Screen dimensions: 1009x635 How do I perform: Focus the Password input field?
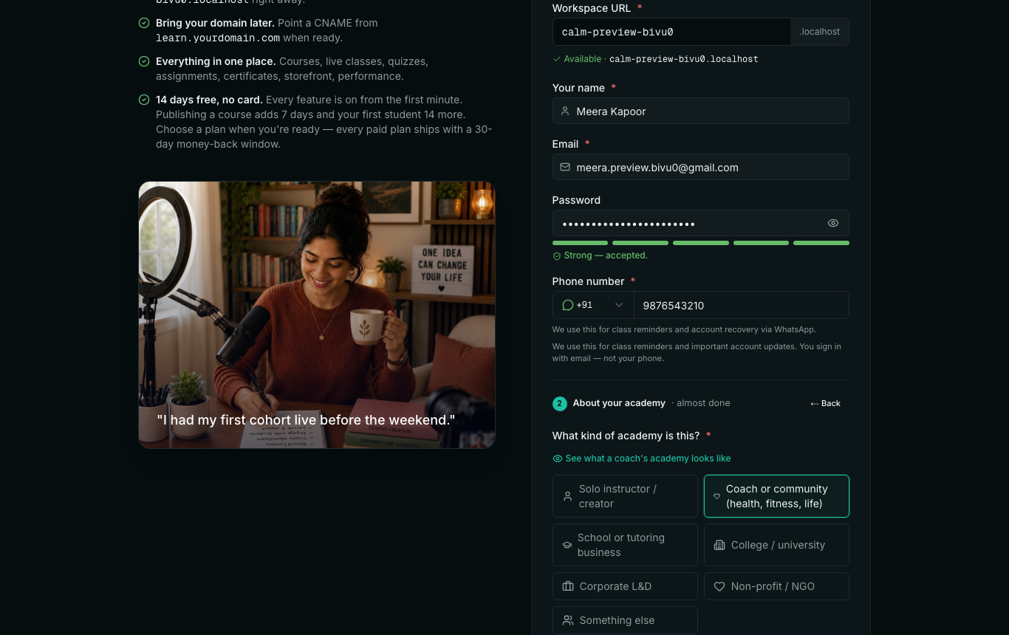point(700,223)
